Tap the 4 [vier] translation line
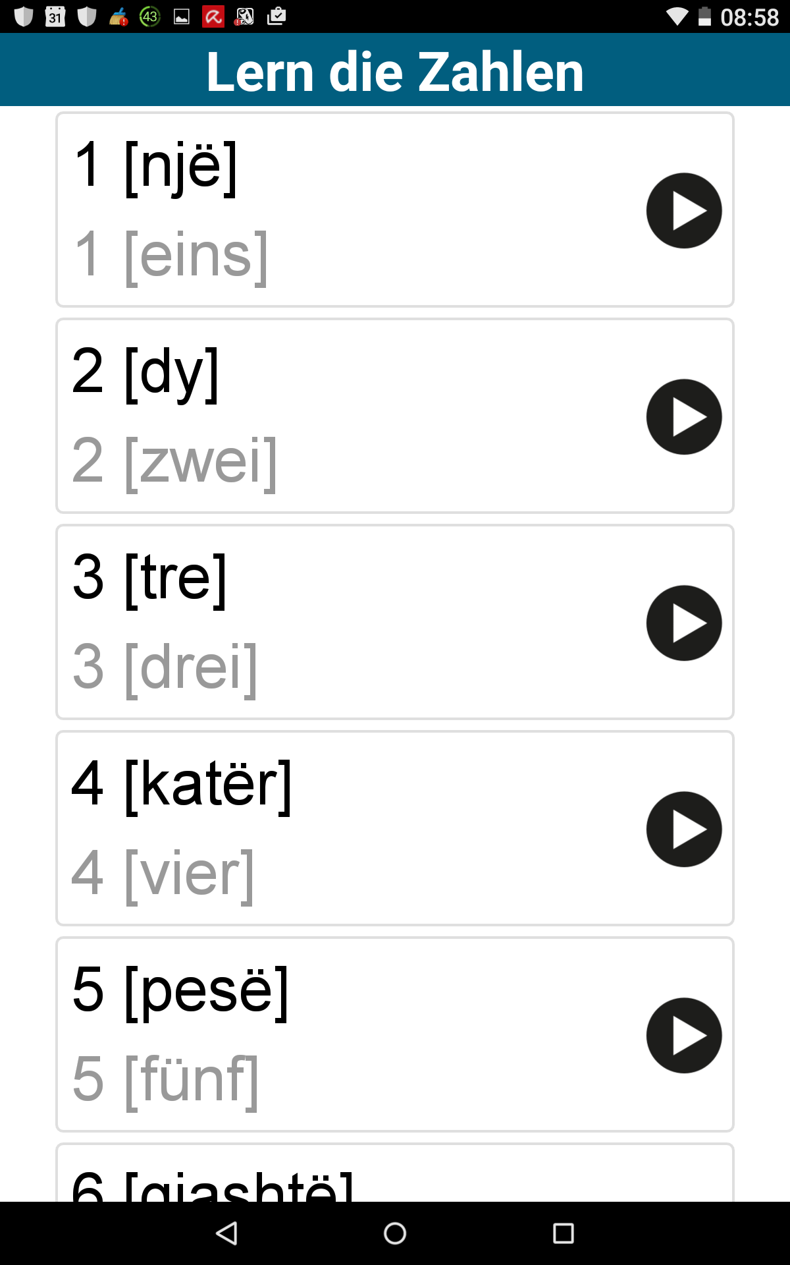This screenshot has width=790, height=1265. 163,874
